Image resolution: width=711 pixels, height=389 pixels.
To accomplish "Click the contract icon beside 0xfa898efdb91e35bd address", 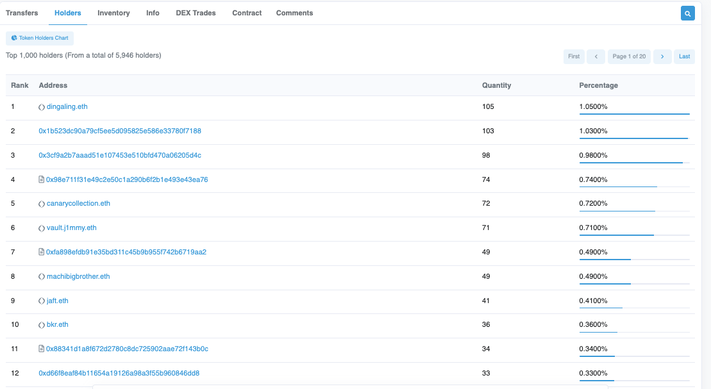I will click(x=40, y=252).
